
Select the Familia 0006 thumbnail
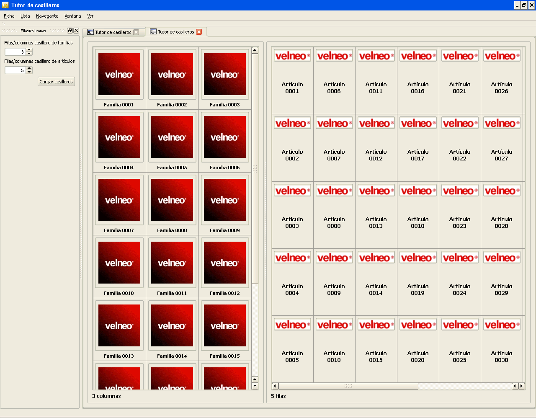(x=225, y=137)
